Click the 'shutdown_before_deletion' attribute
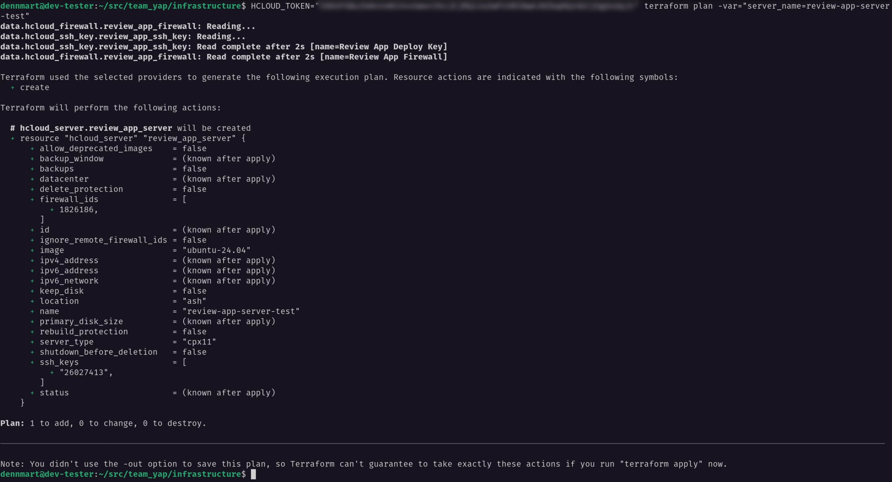This screenshot has width=892, height=482. (x=99, y=352)
